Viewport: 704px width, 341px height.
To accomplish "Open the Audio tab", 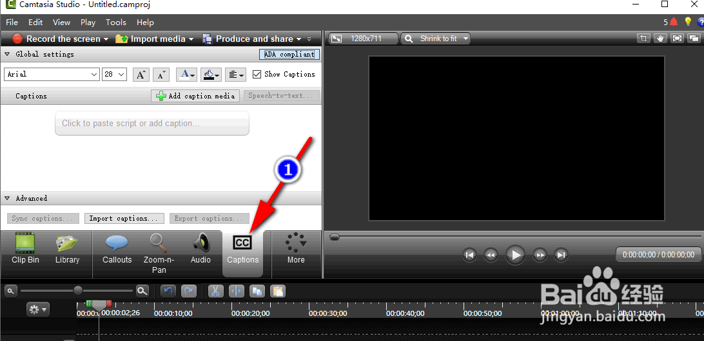I will pos(200,248).
